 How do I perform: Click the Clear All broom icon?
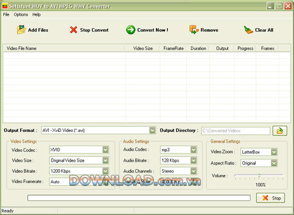coord(249,30)
